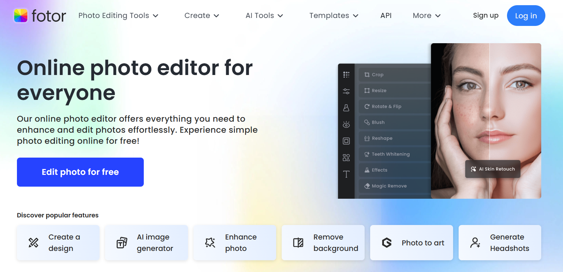Viewport: 563px width, 272px height.
Task: Open the Enhance photo label
Action: click(241, 243)
